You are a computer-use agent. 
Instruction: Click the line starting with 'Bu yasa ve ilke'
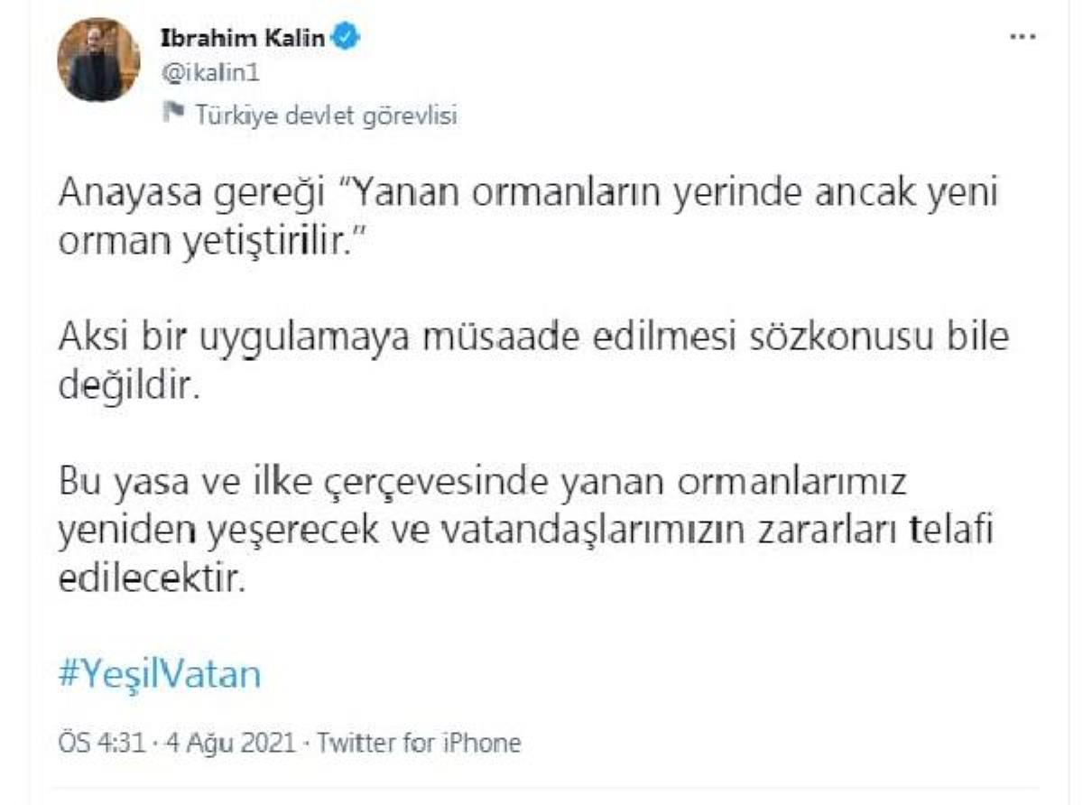click(x=481, y=482)
